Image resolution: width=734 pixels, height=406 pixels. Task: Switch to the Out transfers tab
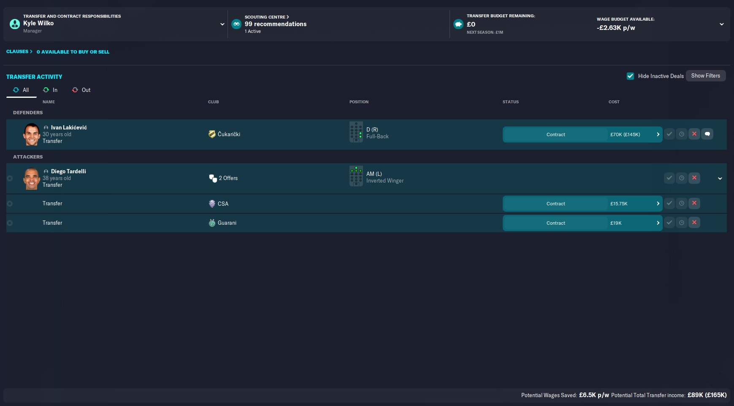coord(81,90)
